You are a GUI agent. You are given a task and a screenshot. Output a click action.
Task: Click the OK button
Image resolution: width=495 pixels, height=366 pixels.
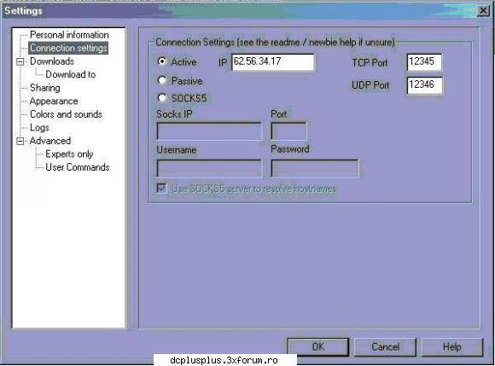(x=317, y=346)
